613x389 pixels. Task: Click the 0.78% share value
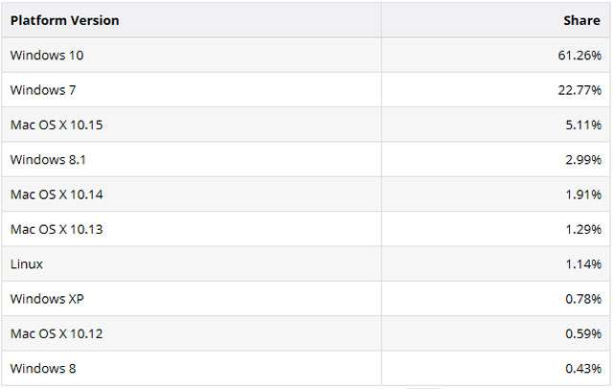(x=581, y=299)
